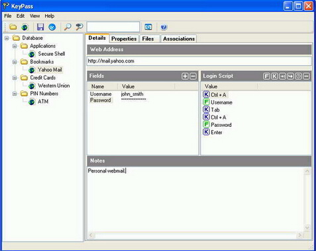
Task: Click the Notes horizontal scrollbar right arrow
Action: [299, 235]
